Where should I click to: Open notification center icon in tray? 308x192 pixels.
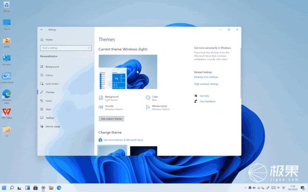coord(302,188)
